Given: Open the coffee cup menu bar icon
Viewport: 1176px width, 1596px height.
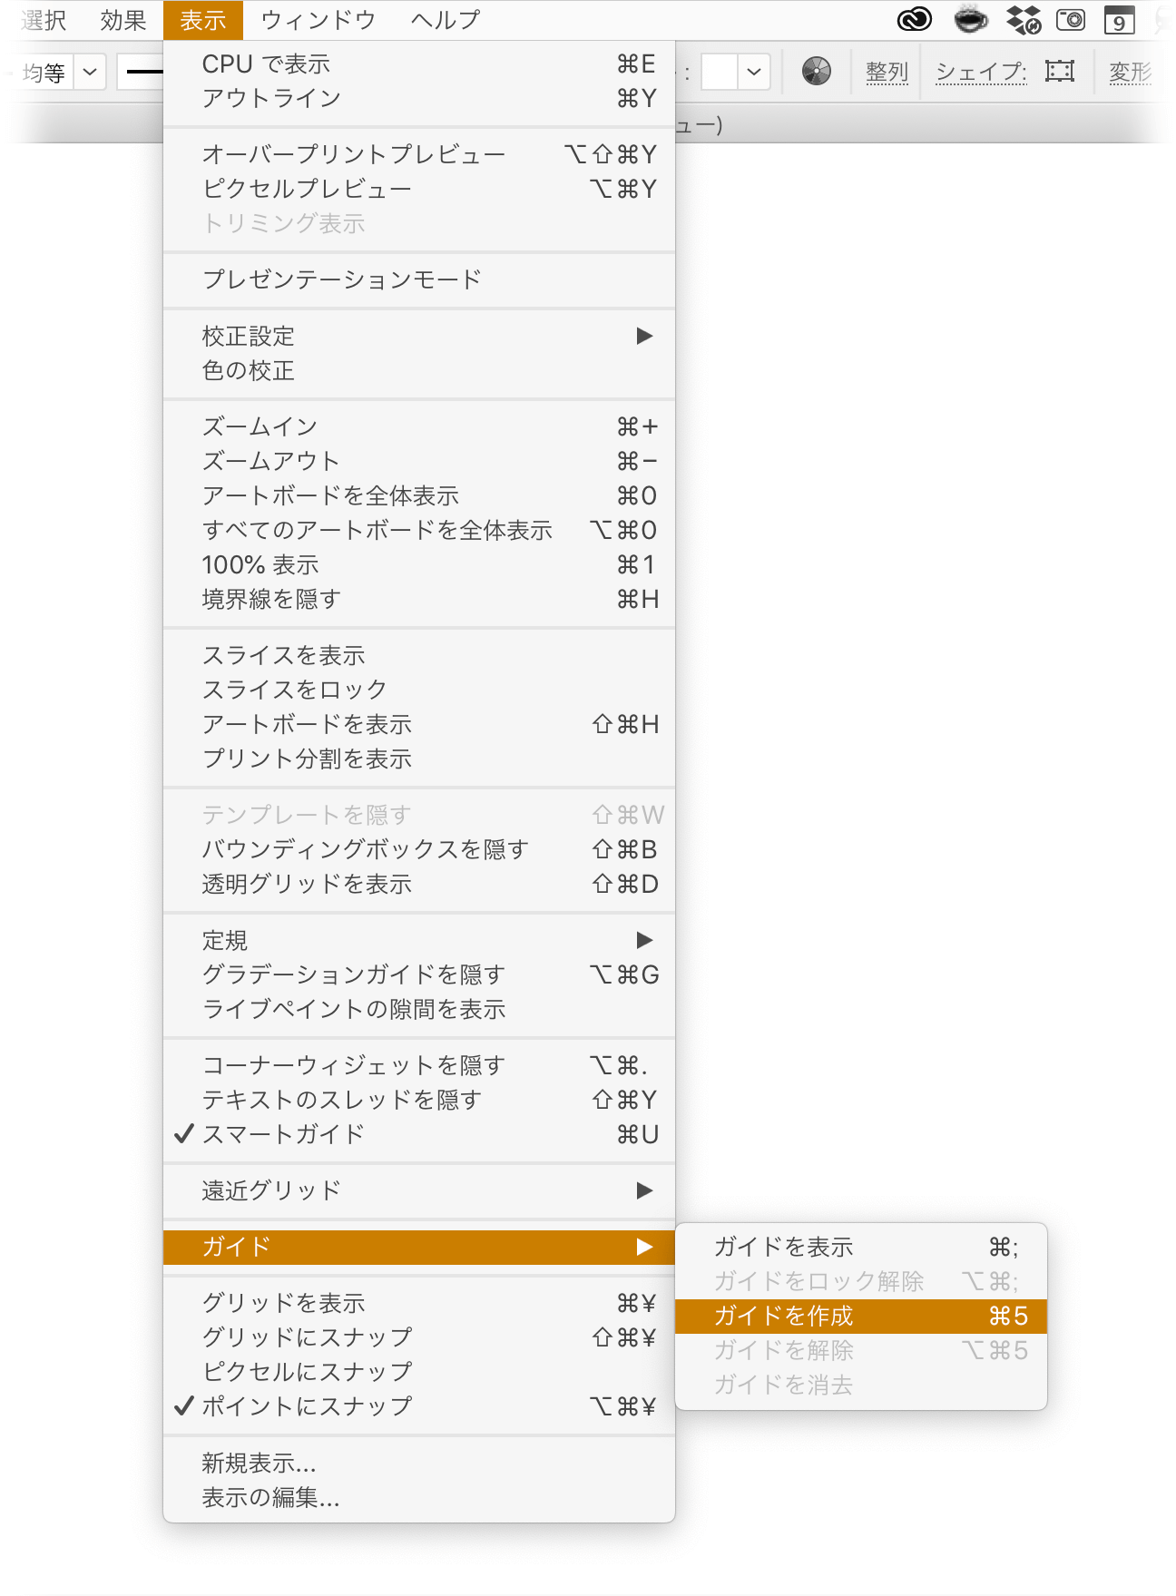Looking at the screenshot, I should (x=970, y=19).
